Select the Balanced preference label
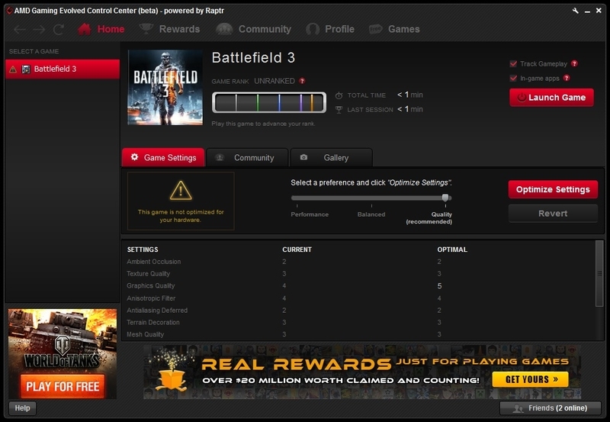This screenshot has height=422, width=610. (371, 214)
